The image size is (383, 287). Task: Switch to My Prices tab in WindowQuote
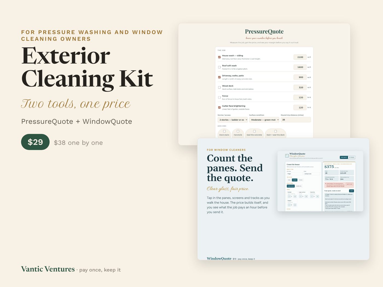[352, 157]
